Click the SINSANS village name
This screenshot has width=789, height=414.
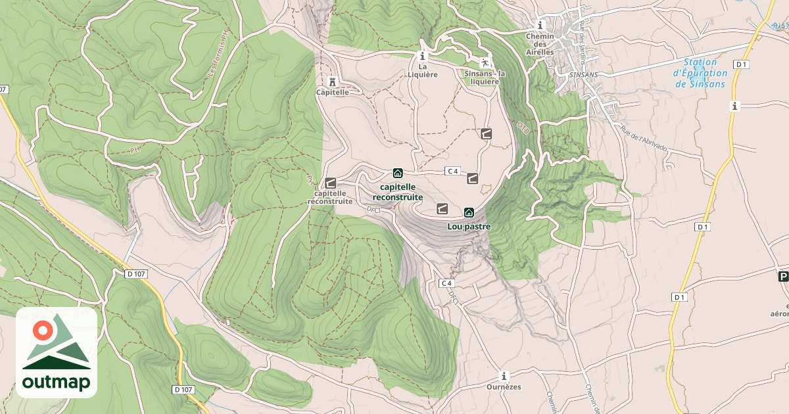pos(583,75)
